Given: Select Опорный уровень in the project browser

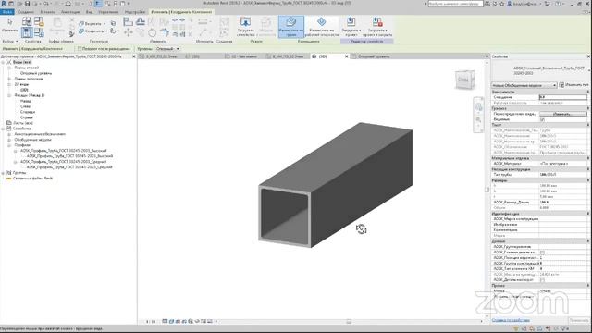Looking at the screenshot, I should [x=36, y=73].
